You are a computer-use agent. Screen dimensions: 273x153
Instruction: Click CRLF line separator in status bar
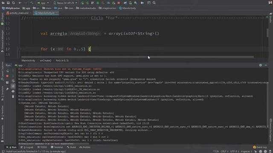point(224,151)
